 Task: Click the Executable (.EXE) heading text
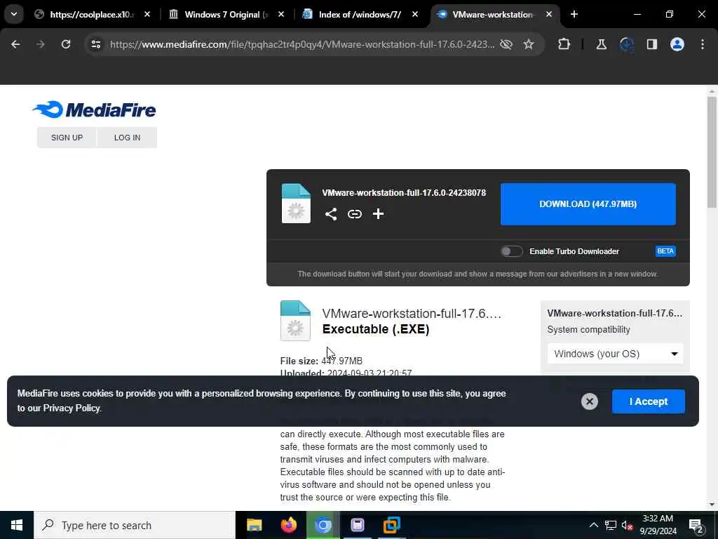tap(376, 329)
